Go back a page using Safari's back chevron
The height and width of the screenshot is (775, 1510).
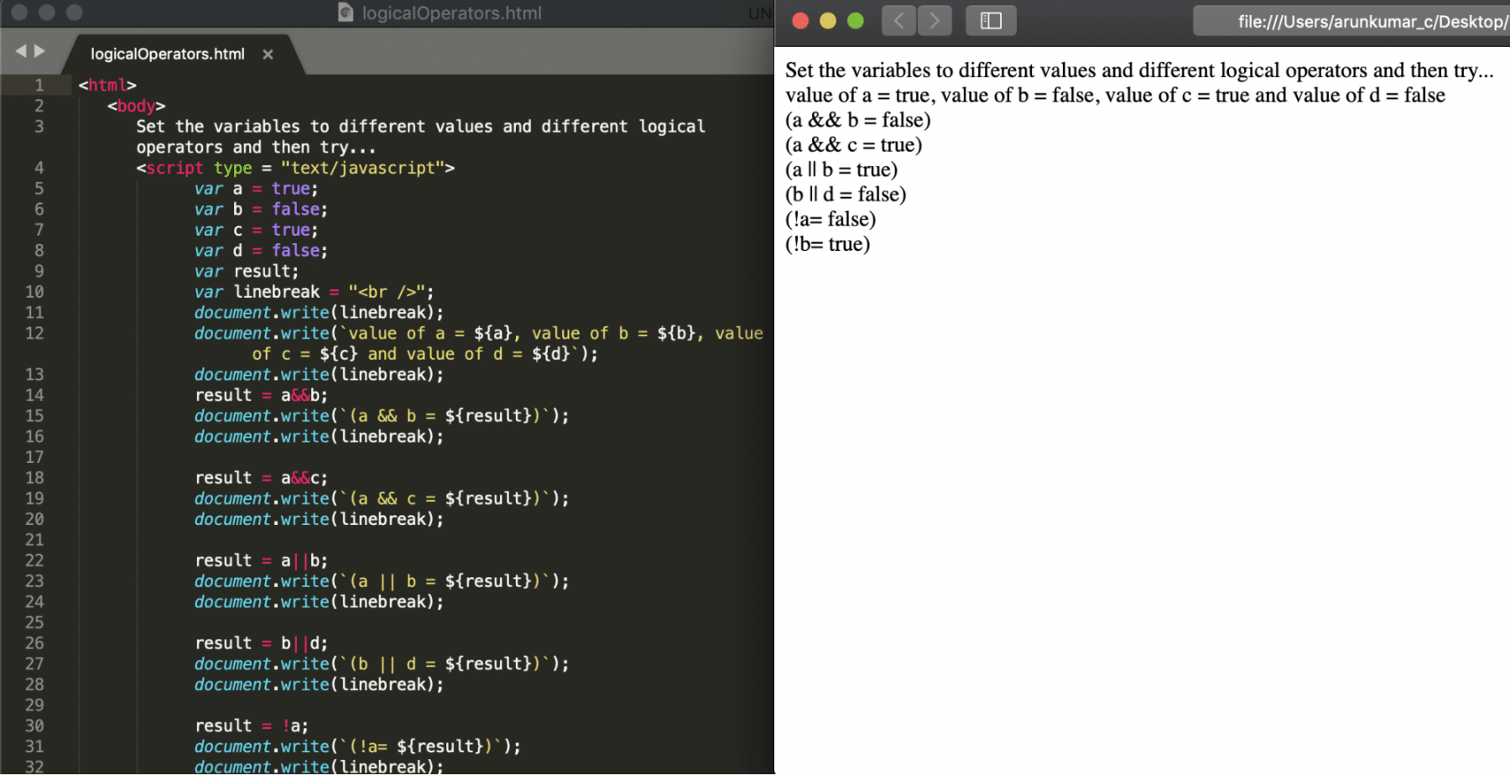[x=898, y=21]
